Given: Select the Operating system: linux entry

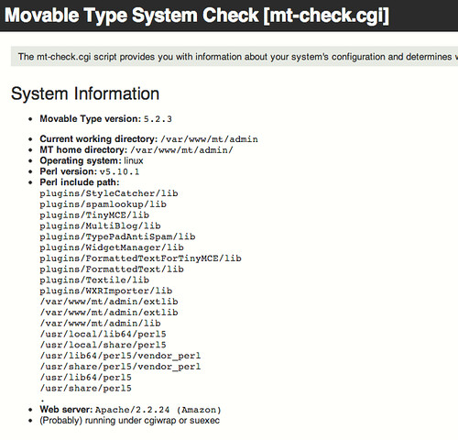Looking at the screenshot, I should tap(92, 160).
